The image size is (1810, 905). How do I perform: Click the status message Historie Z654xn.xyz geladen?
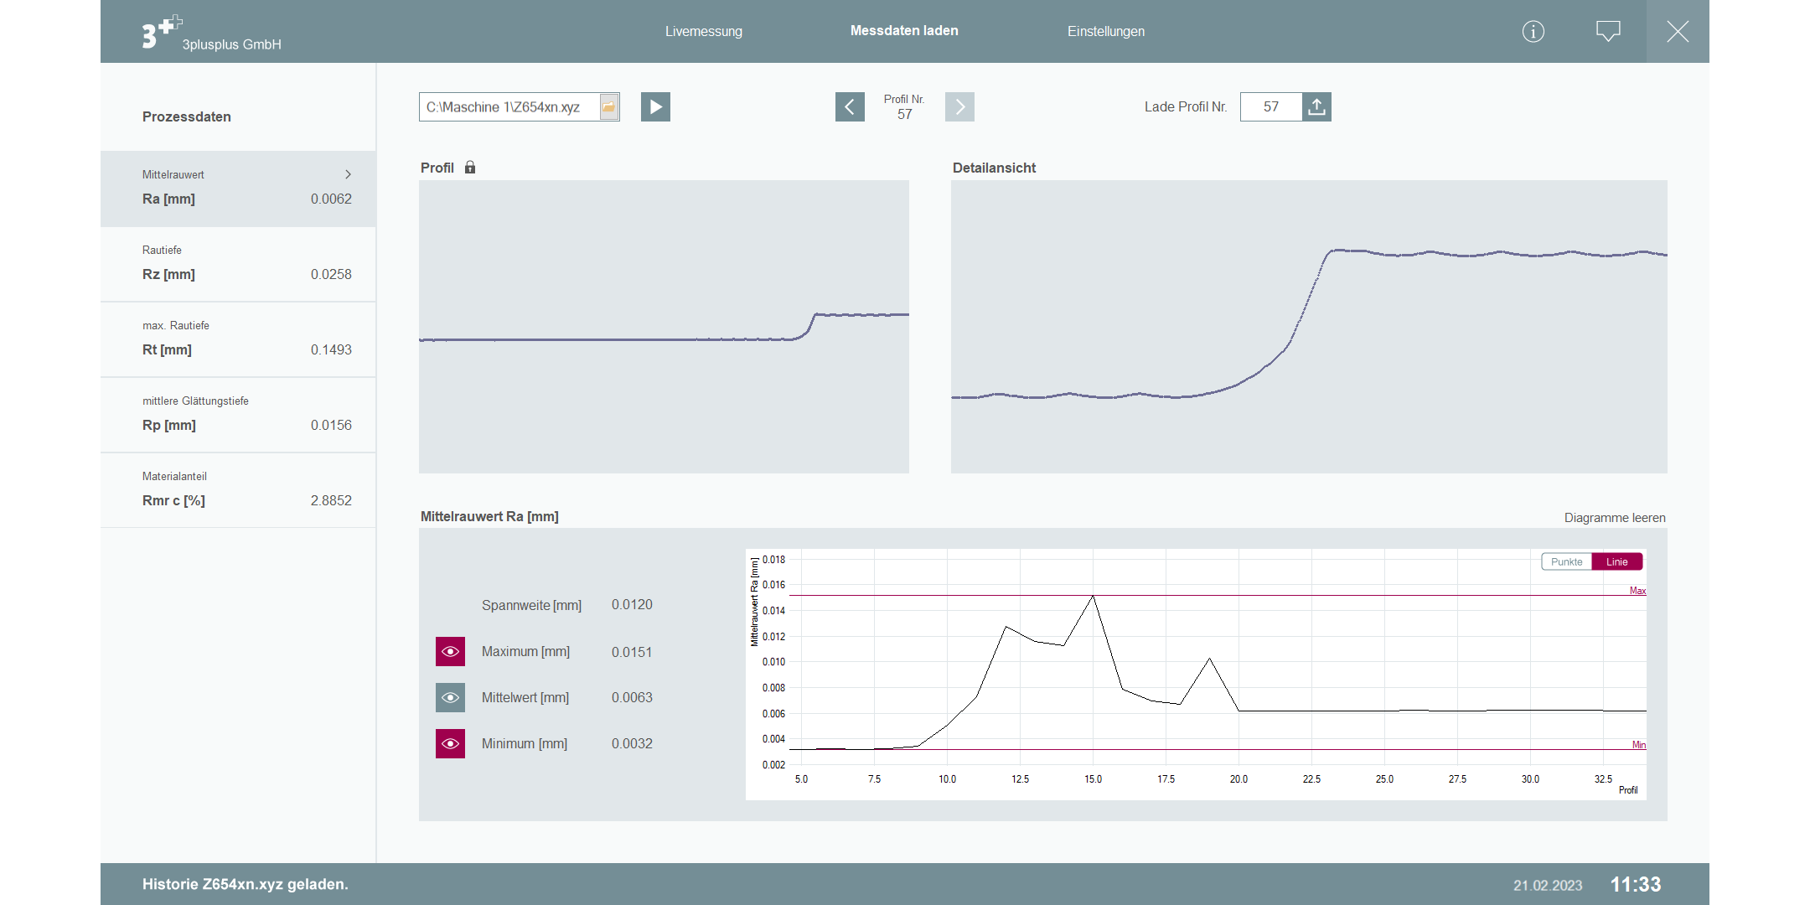(x=246, y=884)
